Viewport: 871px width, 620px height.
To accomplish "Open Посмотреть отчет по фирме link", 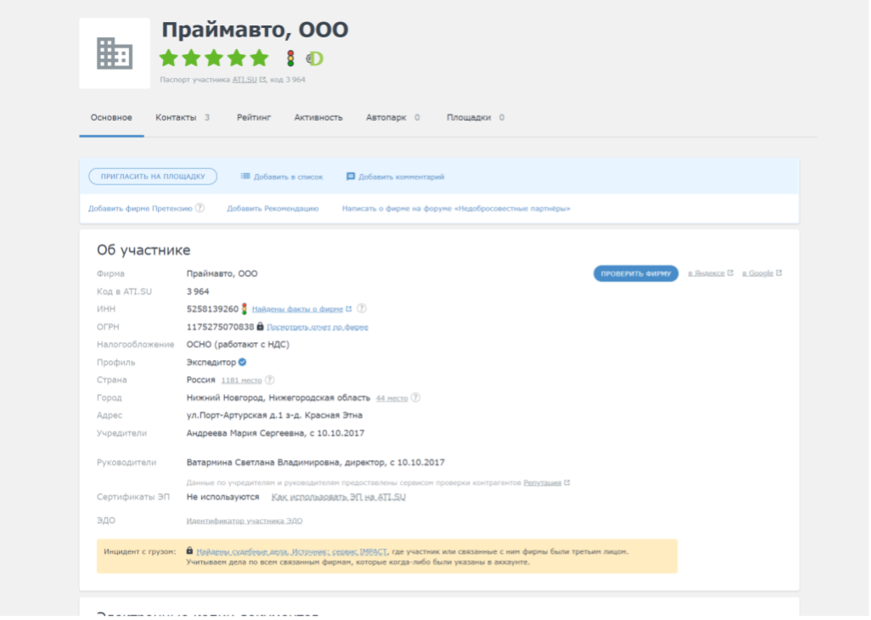I will coord(317,327).
